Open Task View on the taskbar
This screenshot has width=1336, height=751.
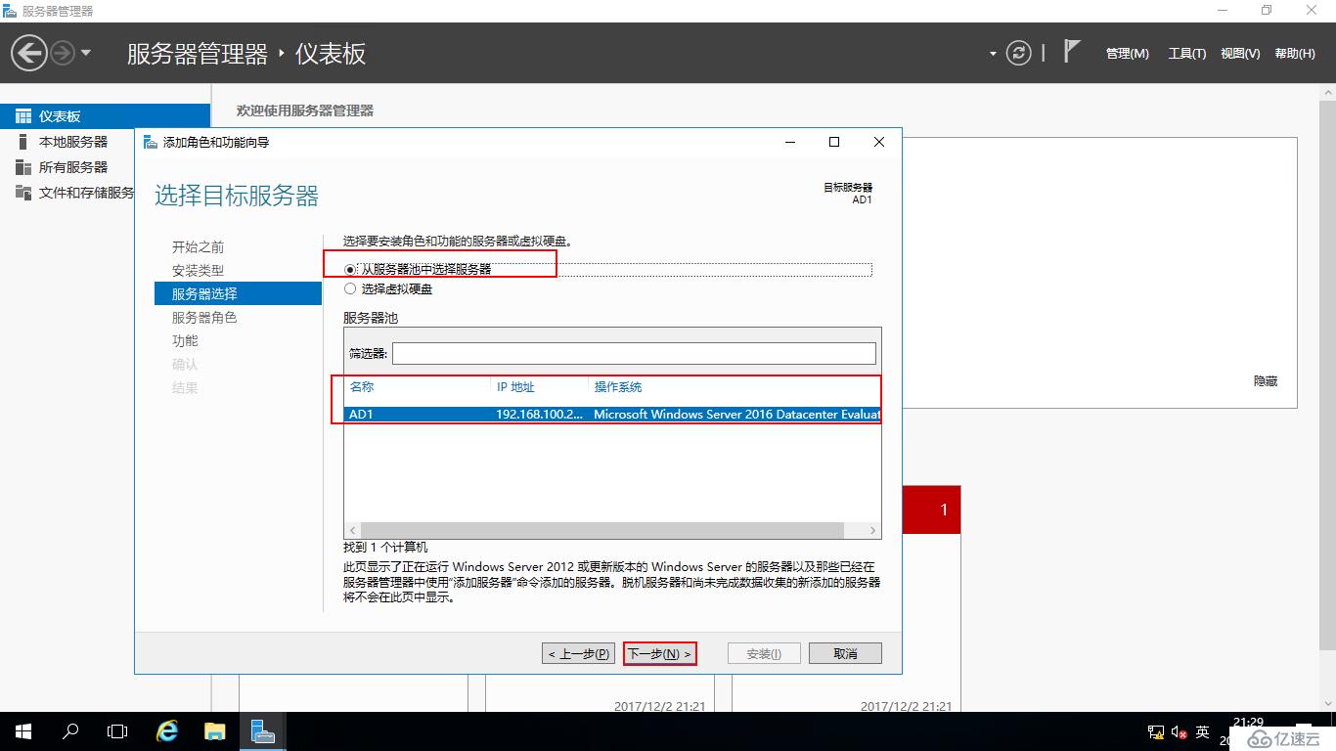click(117, 731)
